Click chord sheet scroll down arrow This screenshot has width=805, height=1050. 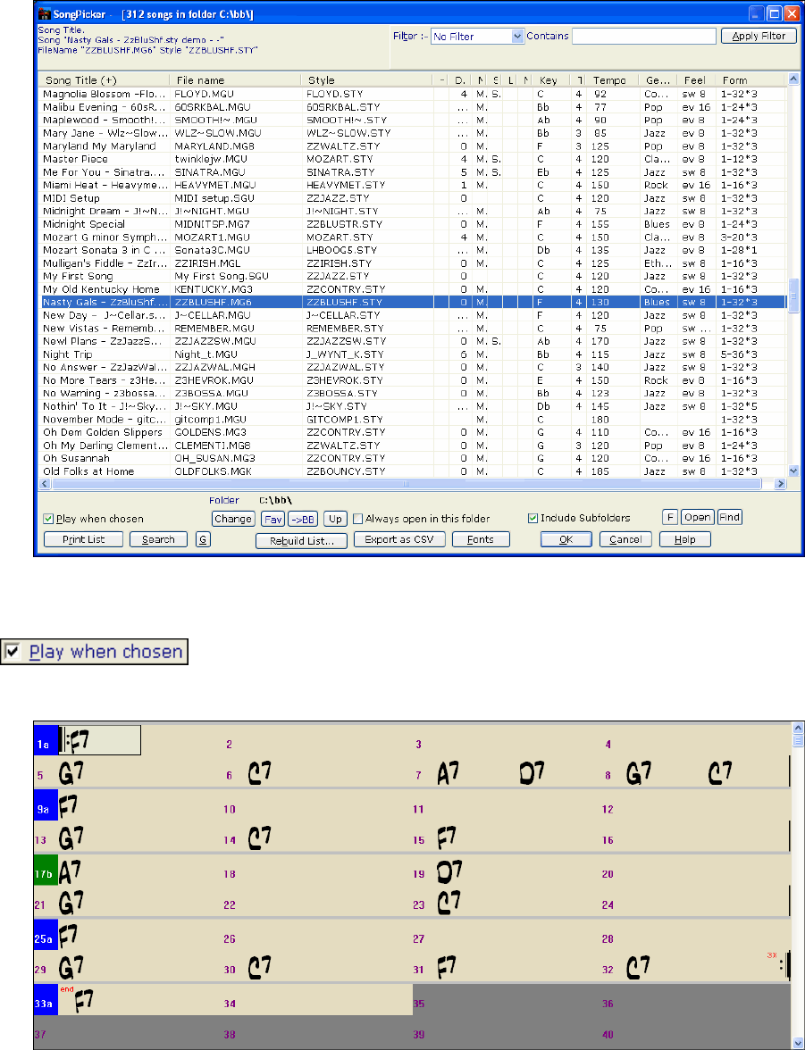point(798,1043)
